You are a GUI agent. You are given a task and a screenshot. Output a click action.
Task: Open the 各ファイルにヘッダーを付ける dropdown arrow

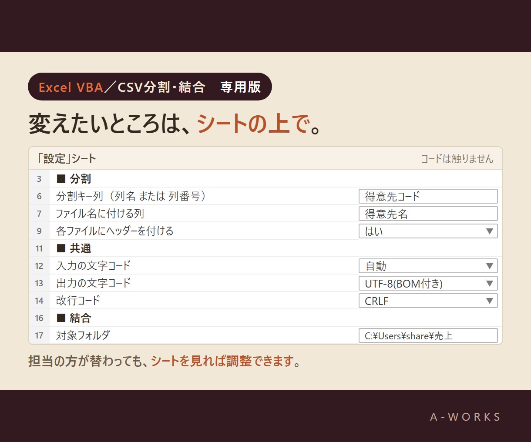coord(490,231)
